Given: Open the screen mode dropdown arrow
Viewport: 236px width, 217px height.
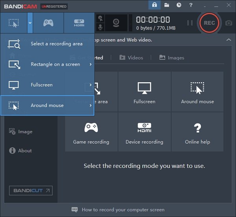Looking at the screenshot, I should coord(30,23).
